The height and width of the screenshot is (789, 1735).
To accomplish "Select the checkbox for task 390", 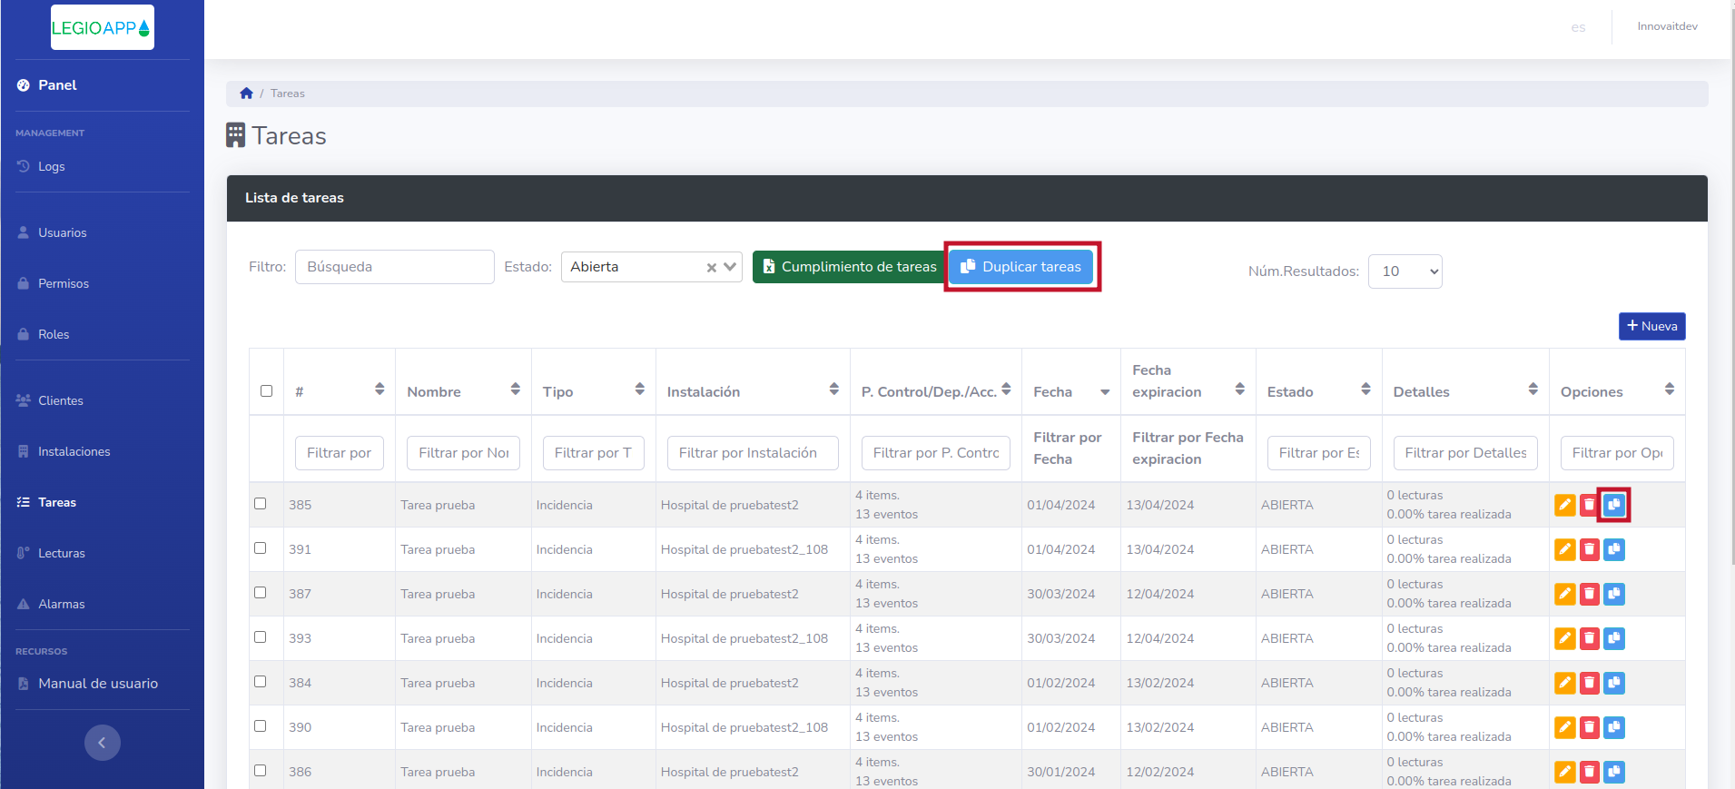I will 261,726.
